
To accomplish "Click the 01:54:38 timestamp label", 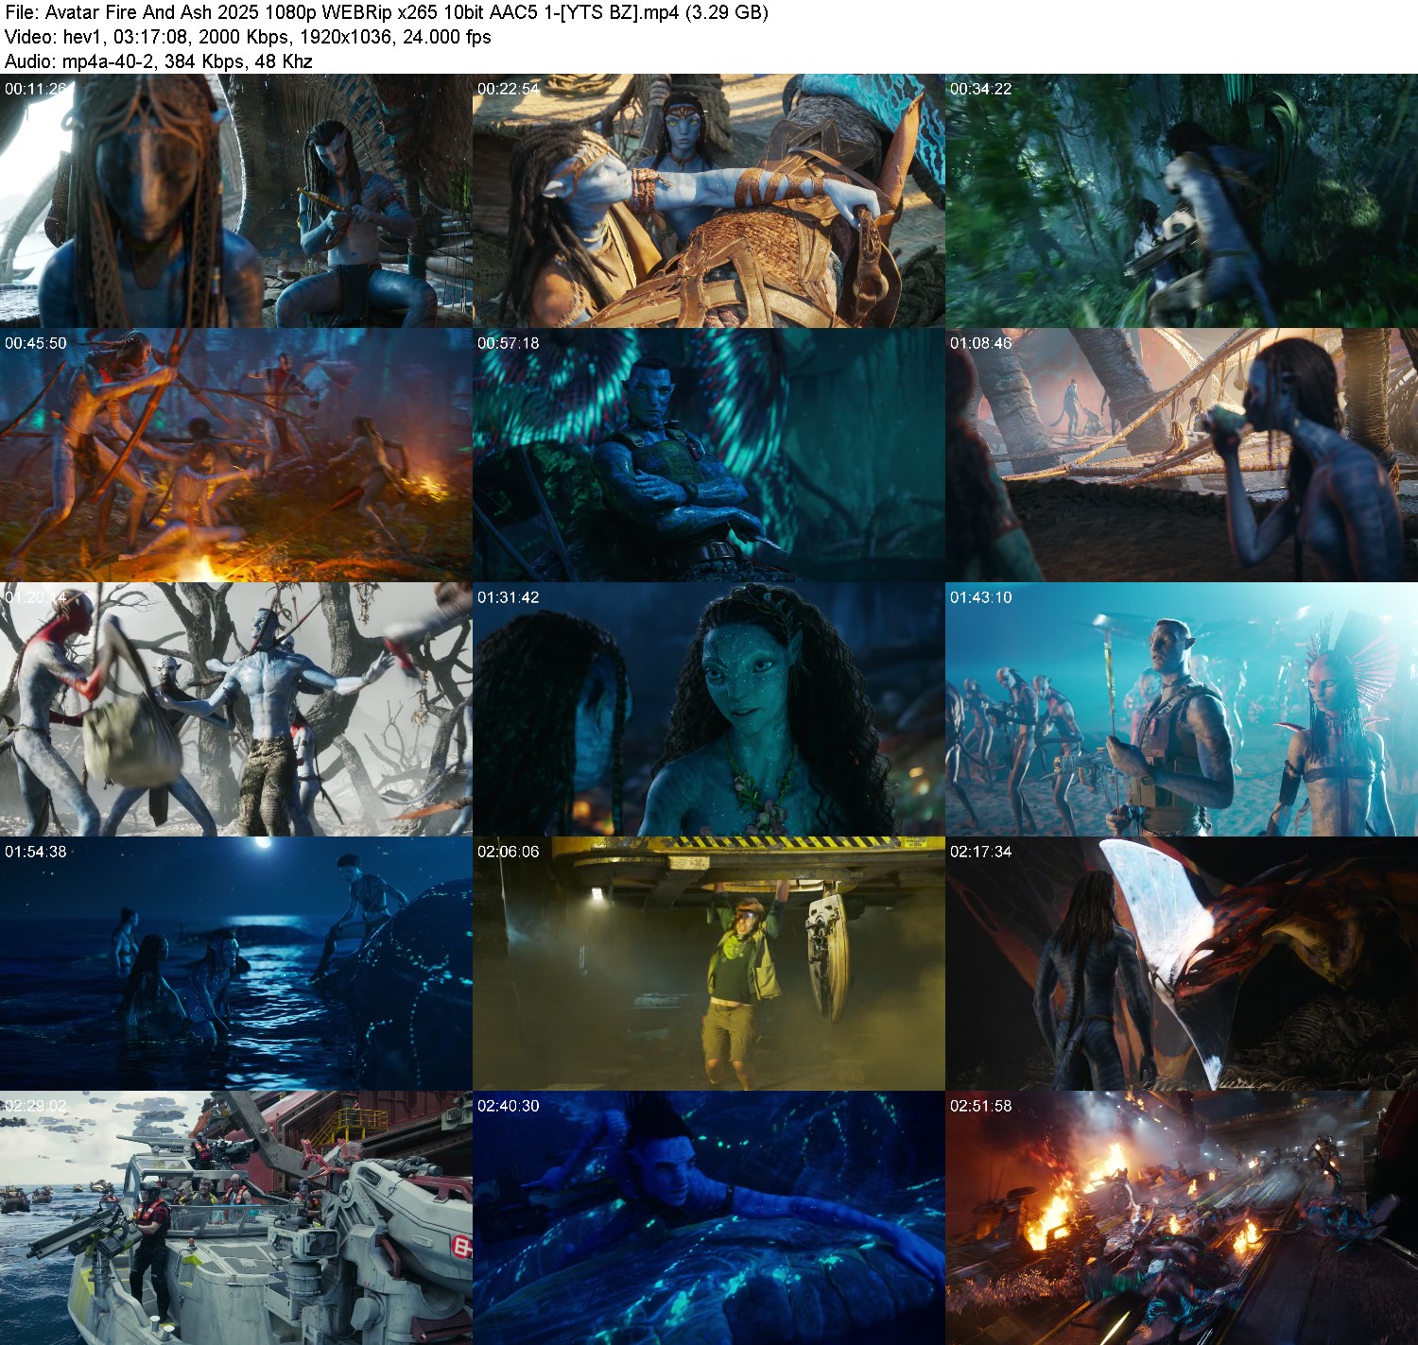I will coord(36,852).
